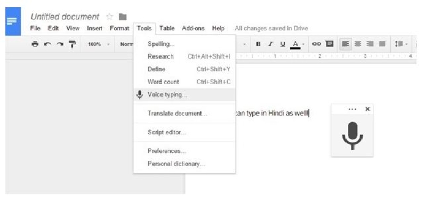Viewport: 426px width, 202px height.
Task: Star the Untitled document
Action: pos(109,17)
